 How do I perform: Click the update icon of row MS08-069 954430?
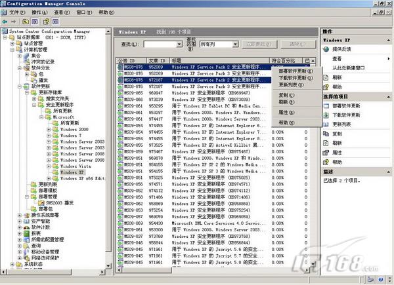pos(120,223)
